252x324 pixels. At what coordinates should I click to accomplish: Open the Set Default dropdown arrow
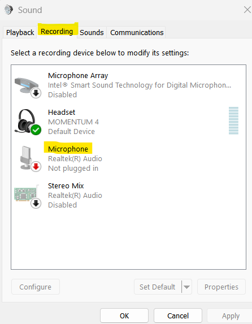(x=186, y=287)
